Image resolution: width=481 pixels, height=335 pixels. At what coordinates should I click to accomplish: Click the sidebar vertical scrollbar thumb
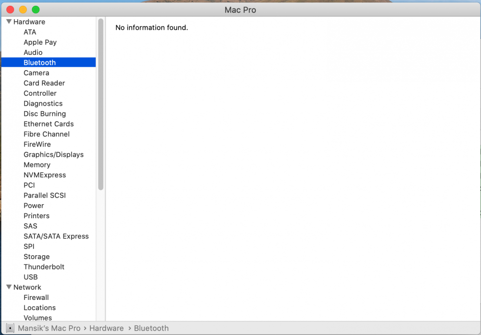click(x=101, y=104)
